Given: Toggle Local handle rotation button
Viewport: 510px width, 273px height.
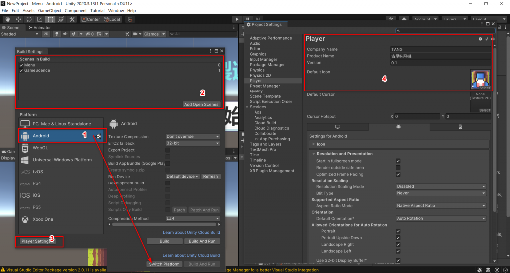Looking at the screenshot, I should click(112, 19).
